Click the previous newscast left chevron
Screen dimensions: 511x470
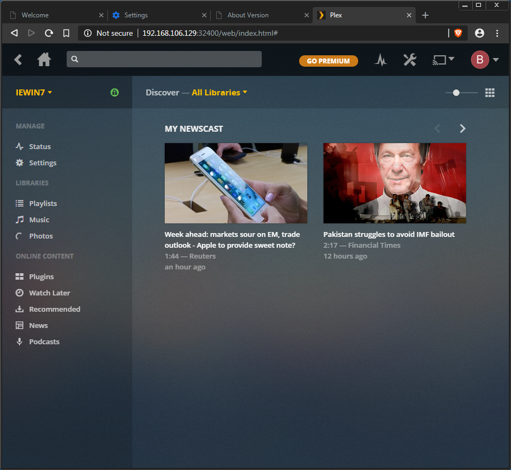[438, 128]
